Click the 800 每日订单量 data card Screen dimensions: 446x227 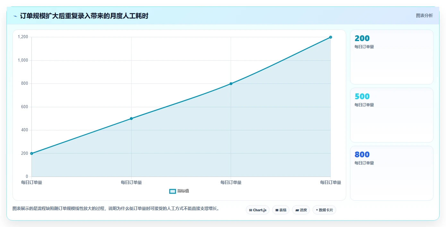(x=392, y=173)
